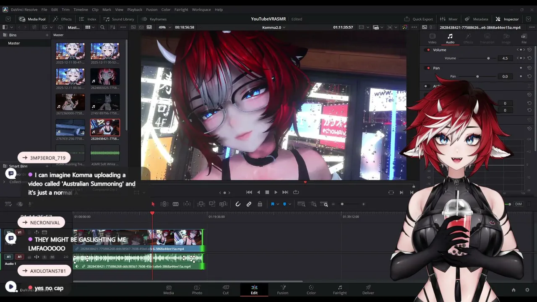
Task: Play the timeline in reverse
Action: (x=258, y=192)
